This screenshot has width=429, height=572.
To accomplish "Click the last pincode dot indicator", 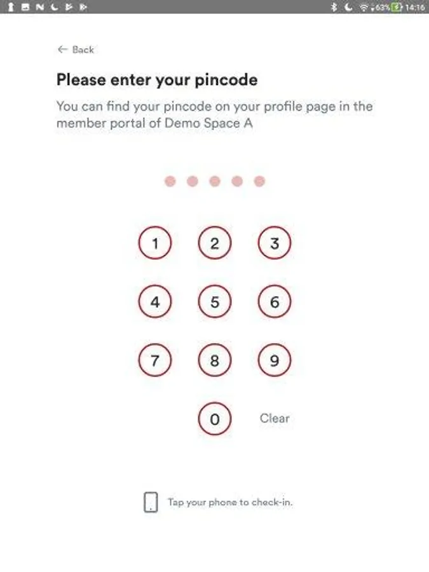I will 259,182.
